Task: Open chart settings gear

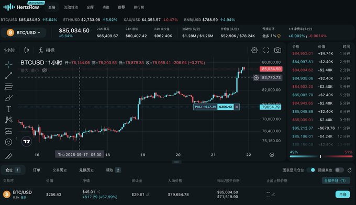Action: point(254,50)
